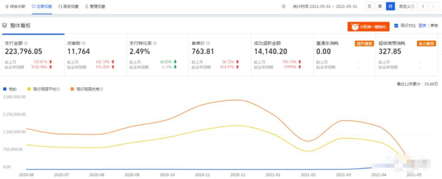
Task: Click help icon next to 支付转化率
Action: 155,43
